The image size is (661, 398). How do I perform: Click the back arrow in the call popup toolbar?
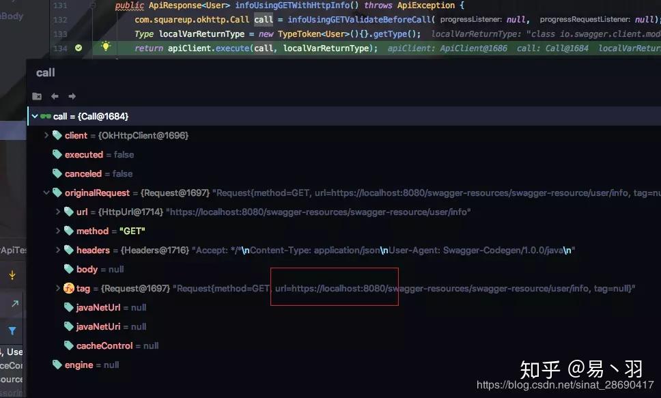pyautogui.click(x=55, y=96)
